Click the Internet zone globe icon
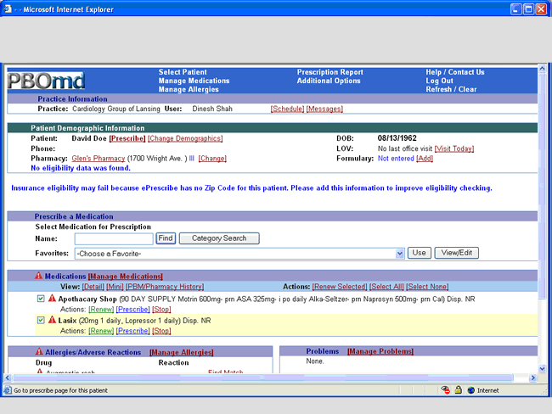The image size is (552, 414). click(470, 390)
